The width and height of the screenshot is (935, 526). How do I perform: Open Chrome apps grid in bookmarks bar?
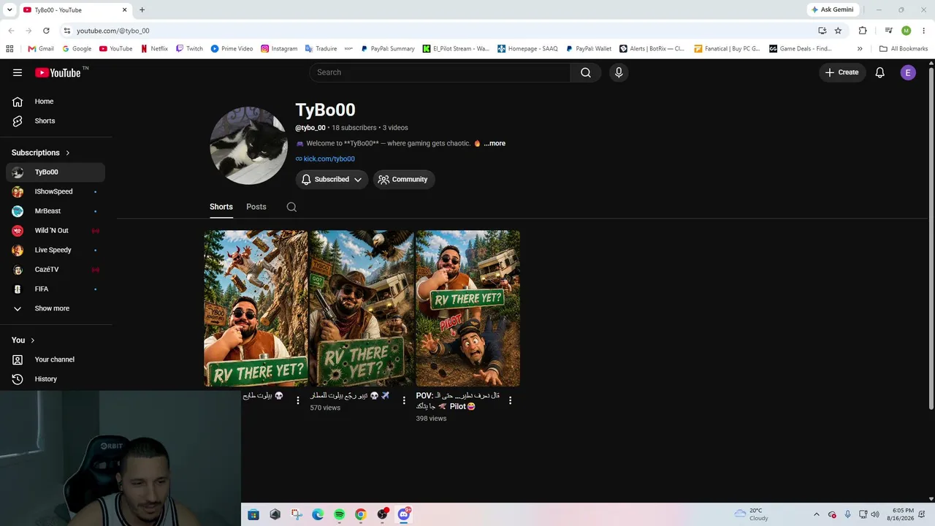click(9, 49)
